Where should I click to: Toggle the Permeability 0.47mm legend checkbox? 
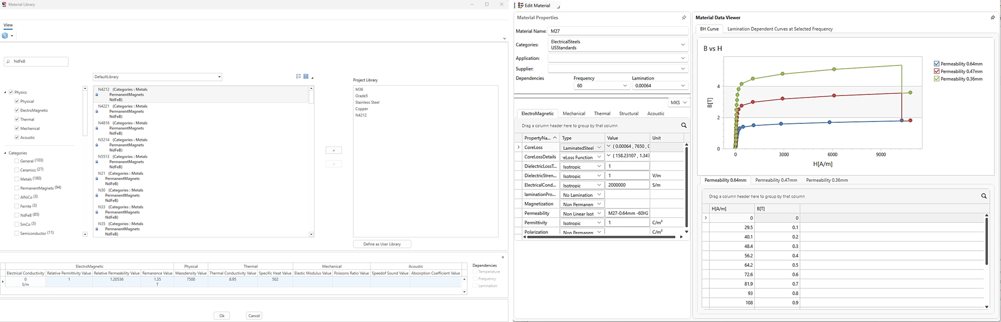click(x=936, y=71)
